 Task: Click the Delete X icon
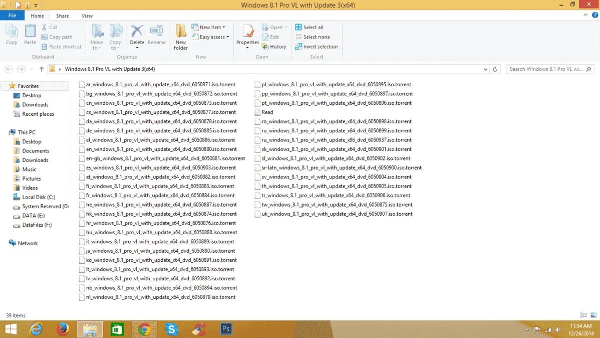pos(137,32)
